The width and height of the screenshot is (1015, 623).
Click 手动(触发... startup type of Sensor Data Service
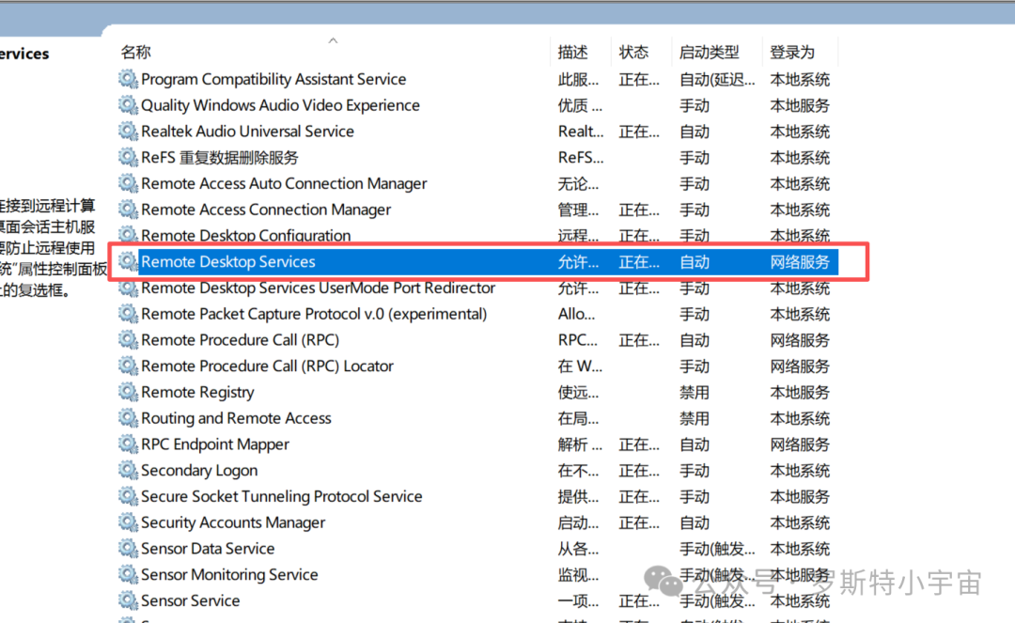(716, 550)
